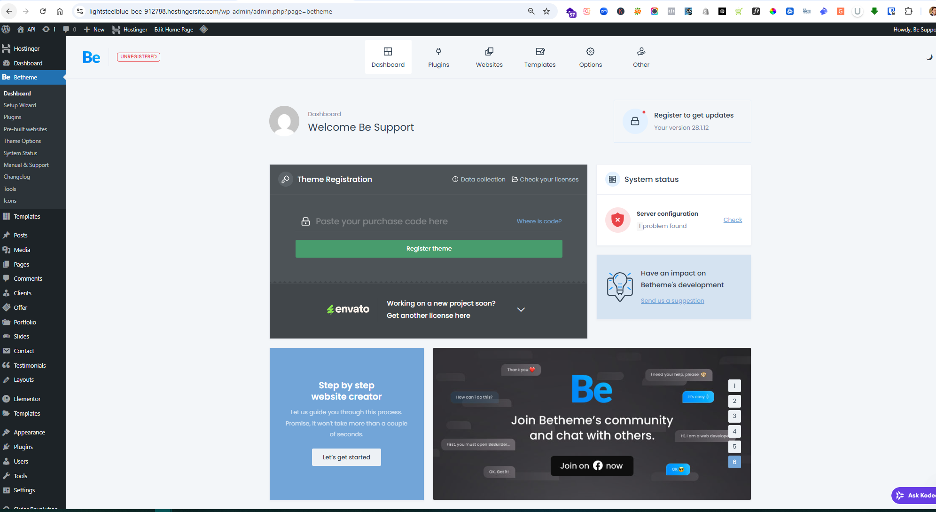Screen dimensions: 936x512
Task: Open the Plugins tab in Betheme header
Action: pos(438,57)
